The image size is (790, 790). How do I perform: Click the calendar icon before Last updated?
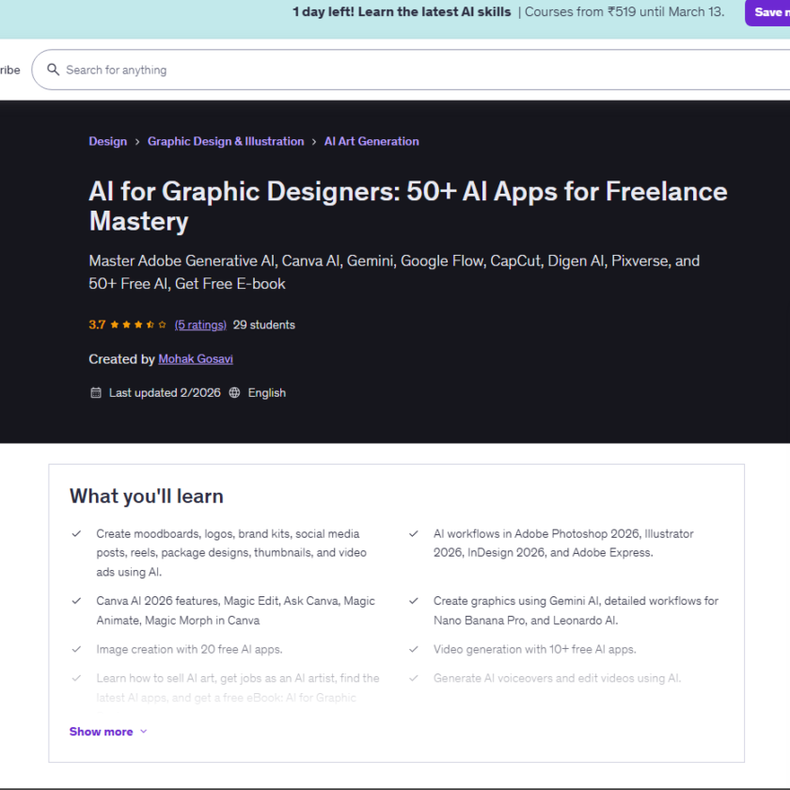95,393
